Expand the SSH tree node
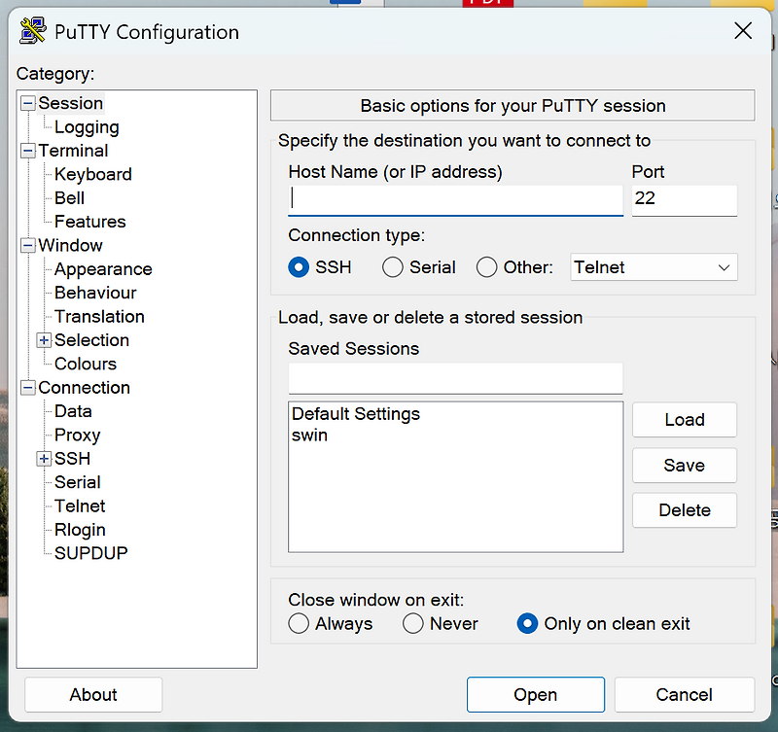The height and width of the screenshot is (732, 778). [x=44, y=459]
